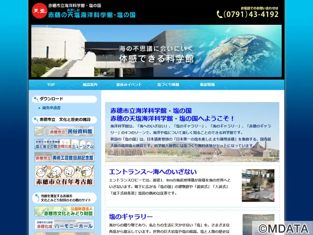Click the bubble icon beside 文化と歴史の施設 heading
This screenshot has width=313, height=235.
click(36, 120)
